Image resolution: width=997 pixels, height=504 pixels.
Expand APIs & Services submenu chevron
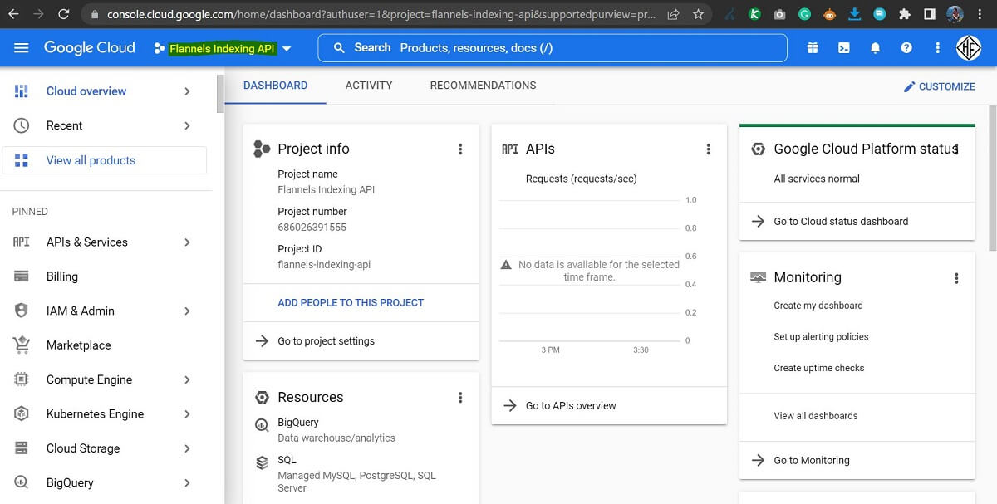click(x=187, y=242)
